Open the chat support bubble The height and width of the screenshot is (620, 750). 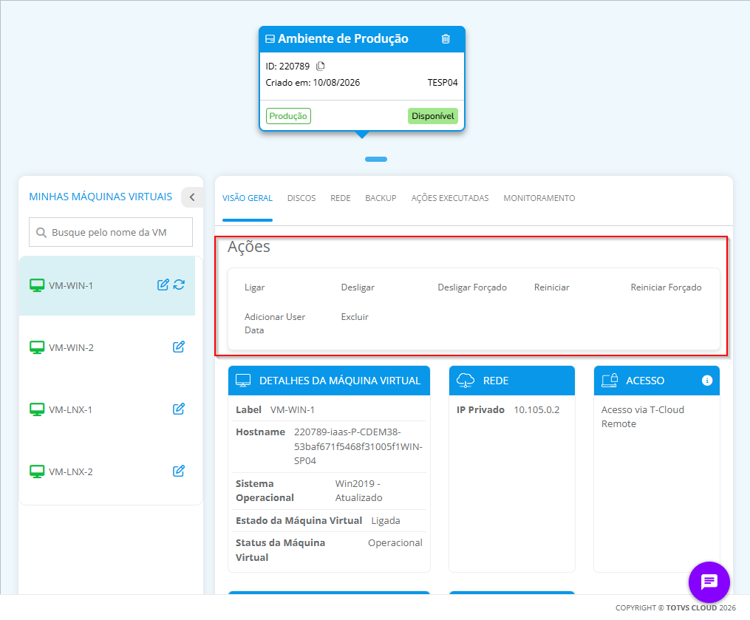[709, 582]
